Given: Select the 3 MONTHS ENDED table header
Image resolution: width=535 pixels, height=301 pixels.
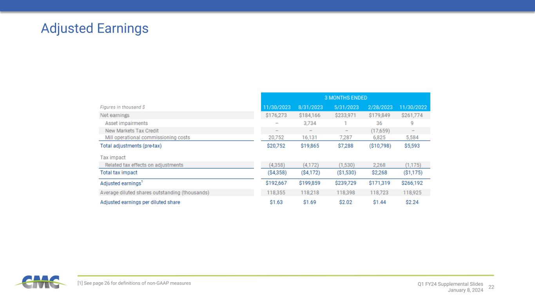Looking at the screenshot, I should pos(345,98).
